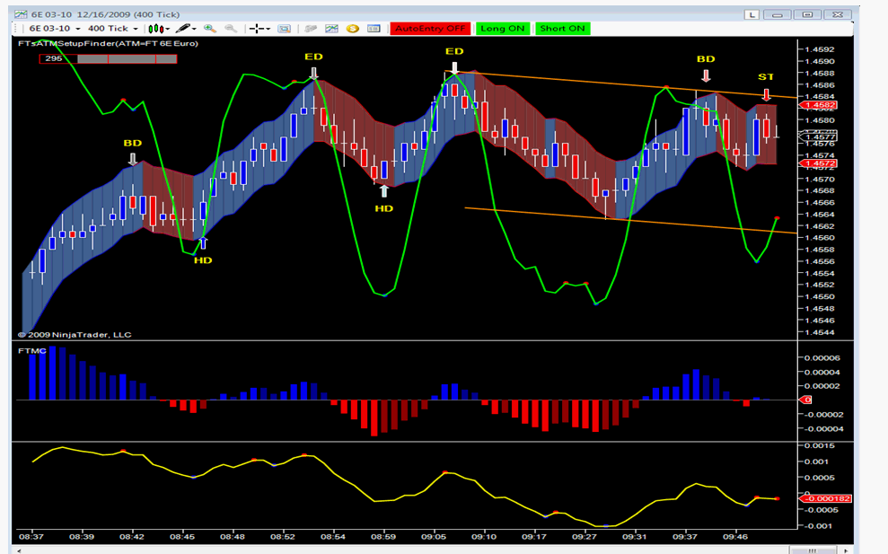Toggle the Short ON button
This screenshot has height=554, width=888.
click(x=562, y=29)
